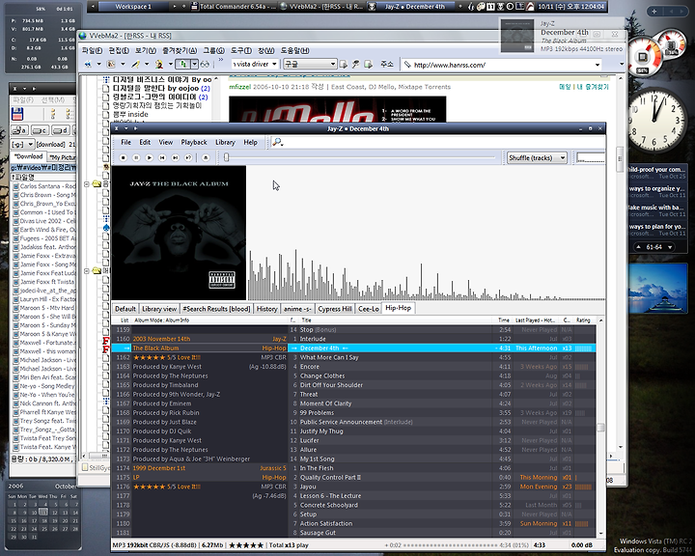Open the 도움말(H) menu in the WebMa2 window
The height and width of the screenshot is (556, 695).
click(294, 51)
